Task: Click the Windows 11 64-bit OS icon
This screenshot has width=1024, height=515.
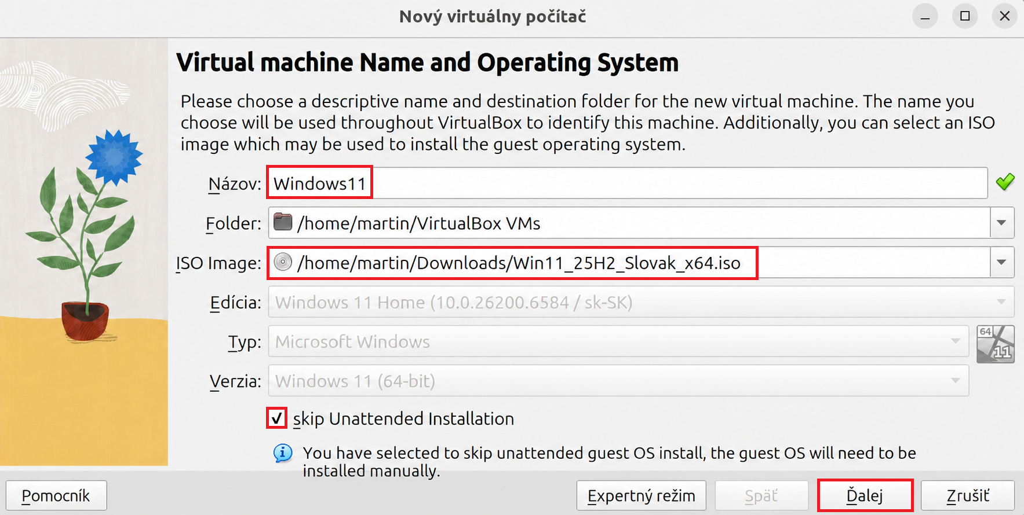Action: tap(995, 344)
